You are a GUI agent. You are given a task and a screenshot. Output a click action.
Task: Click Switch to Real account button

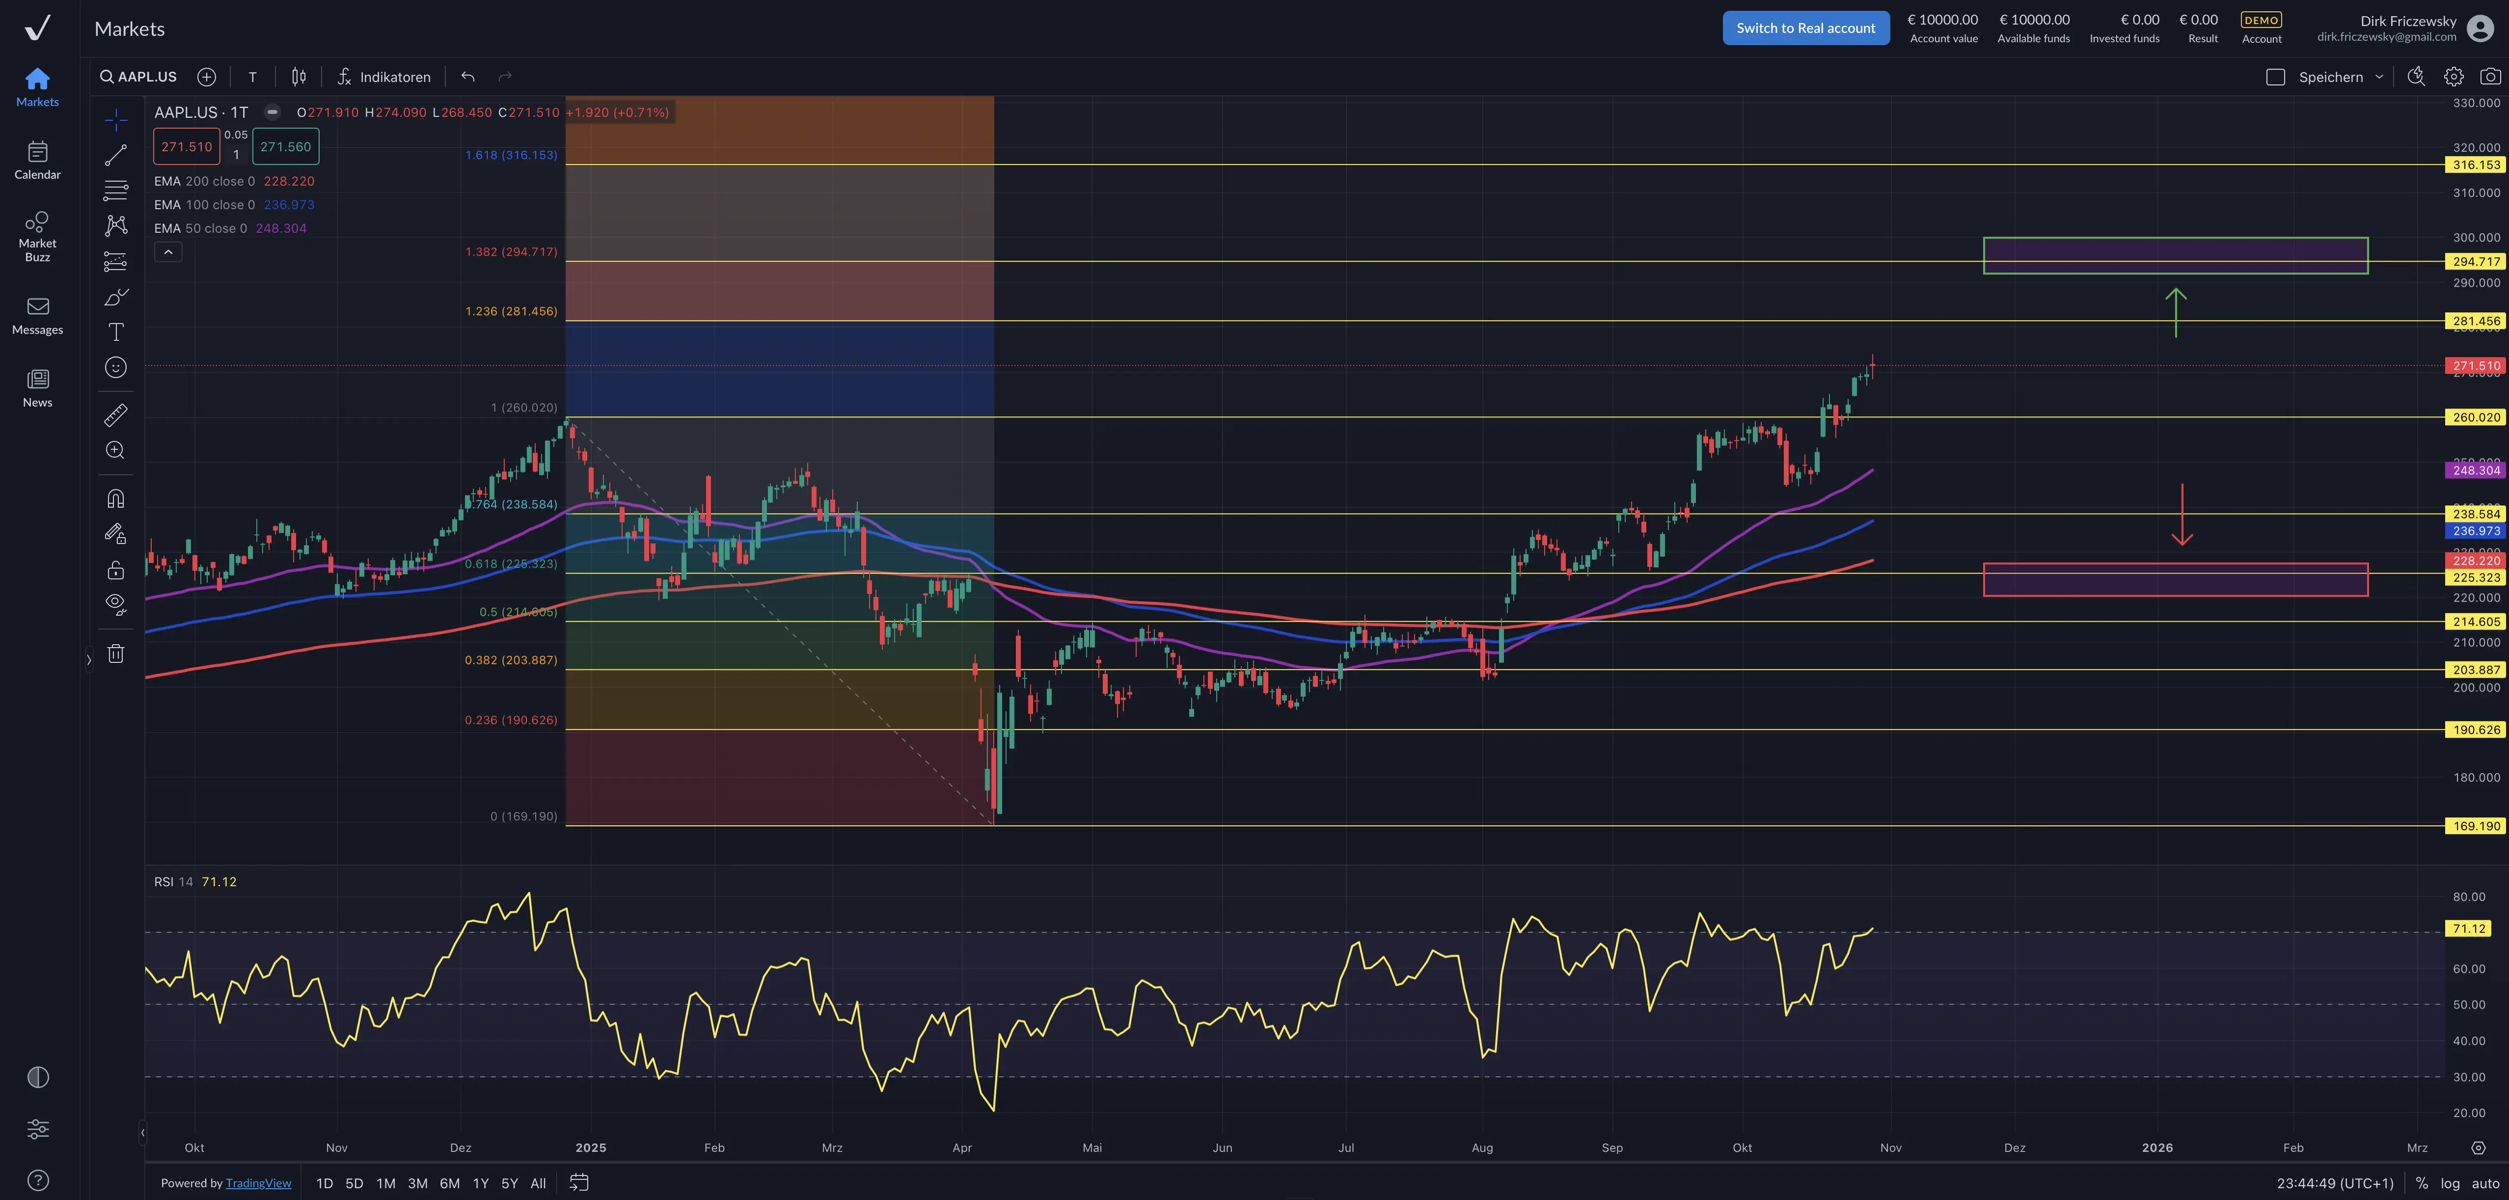(1805, 28)
